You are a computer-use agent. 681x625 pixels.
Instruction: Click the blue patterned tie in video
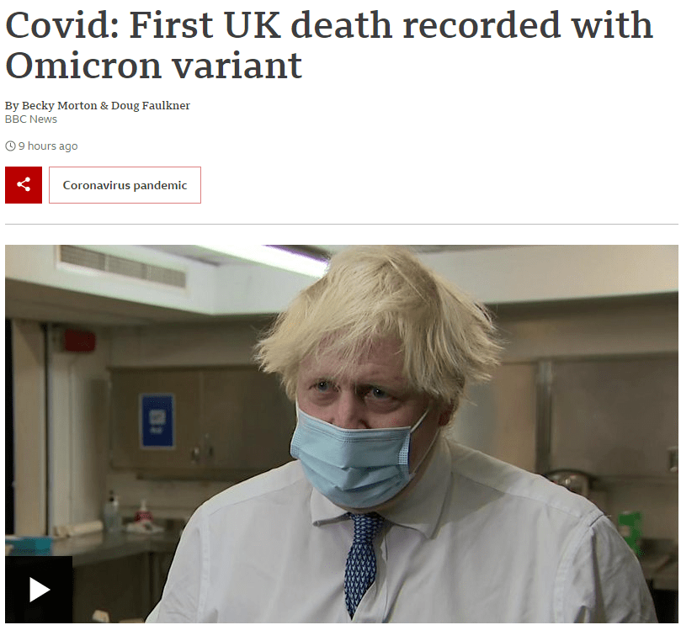[x=361, y=566]
